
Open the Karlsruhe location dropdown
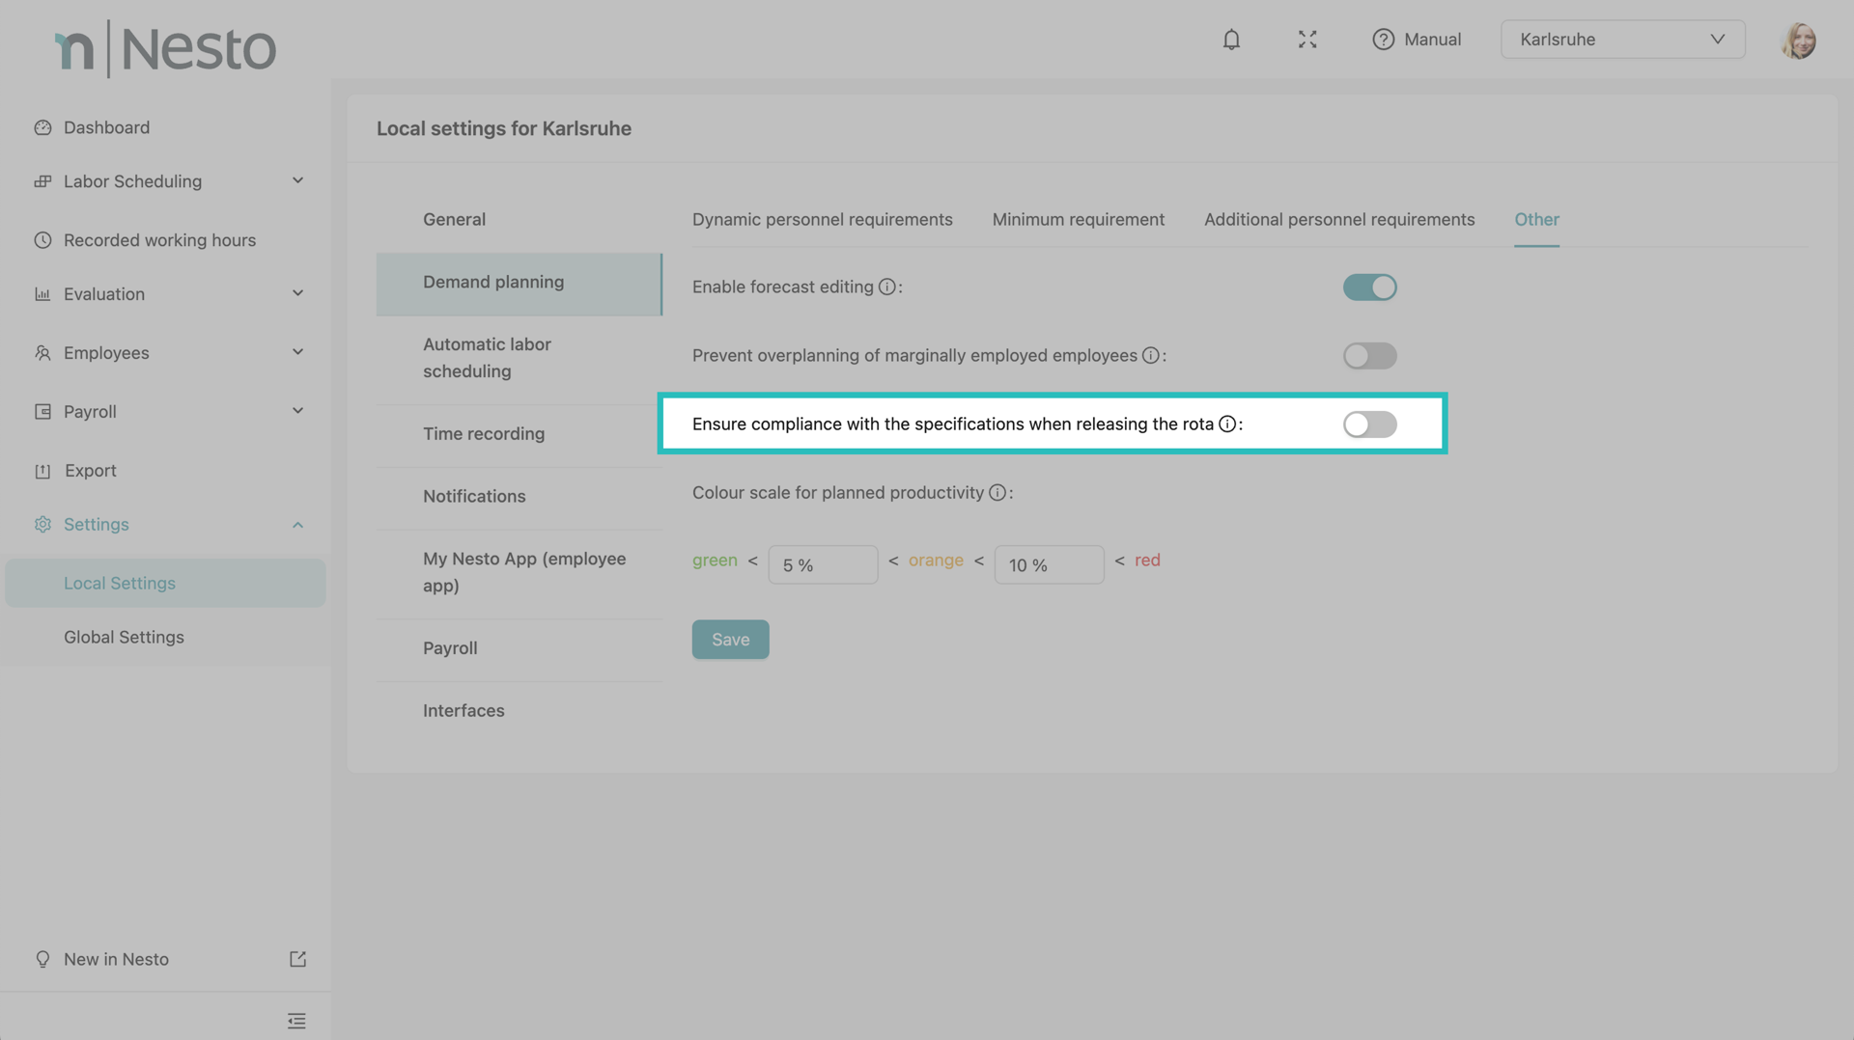1622,40
